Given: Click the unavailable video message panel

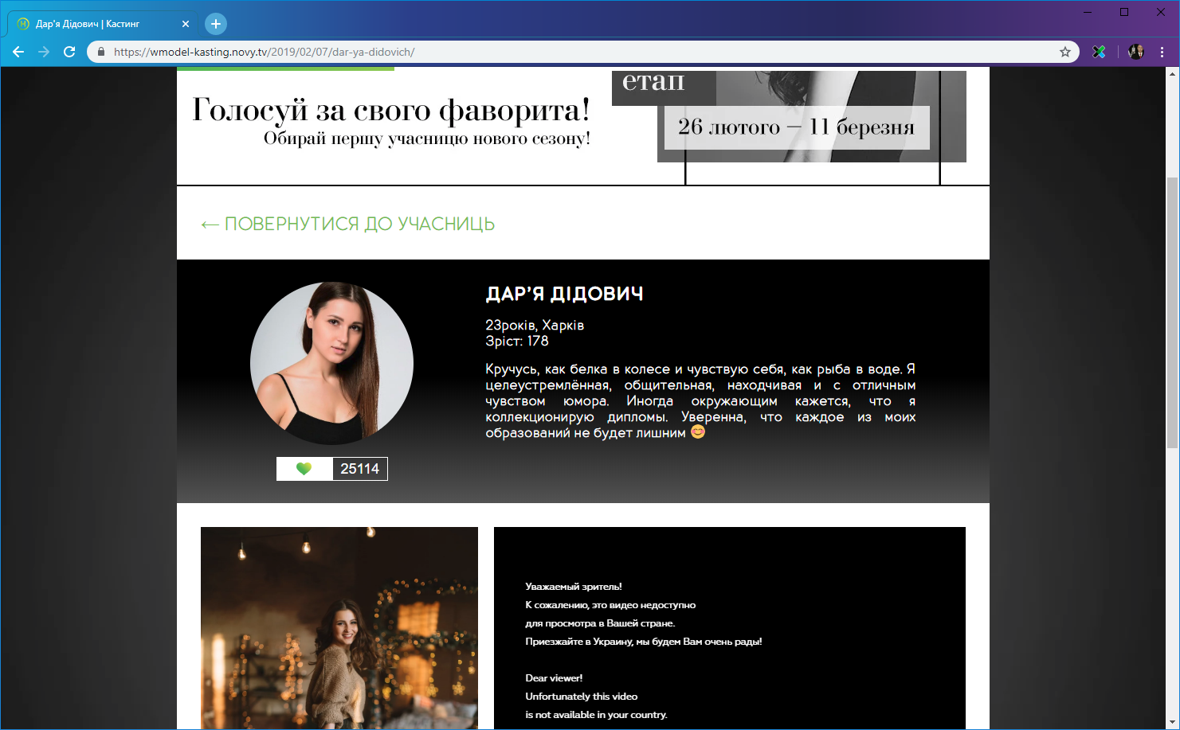Looking at the screenshot, I should click(x=730, y=628).
